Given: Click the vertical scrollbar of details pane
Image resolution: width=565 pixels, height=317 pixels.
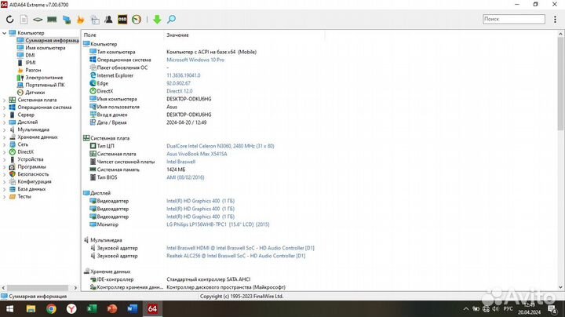Looking at the screenshot, I should click(560, 83).
